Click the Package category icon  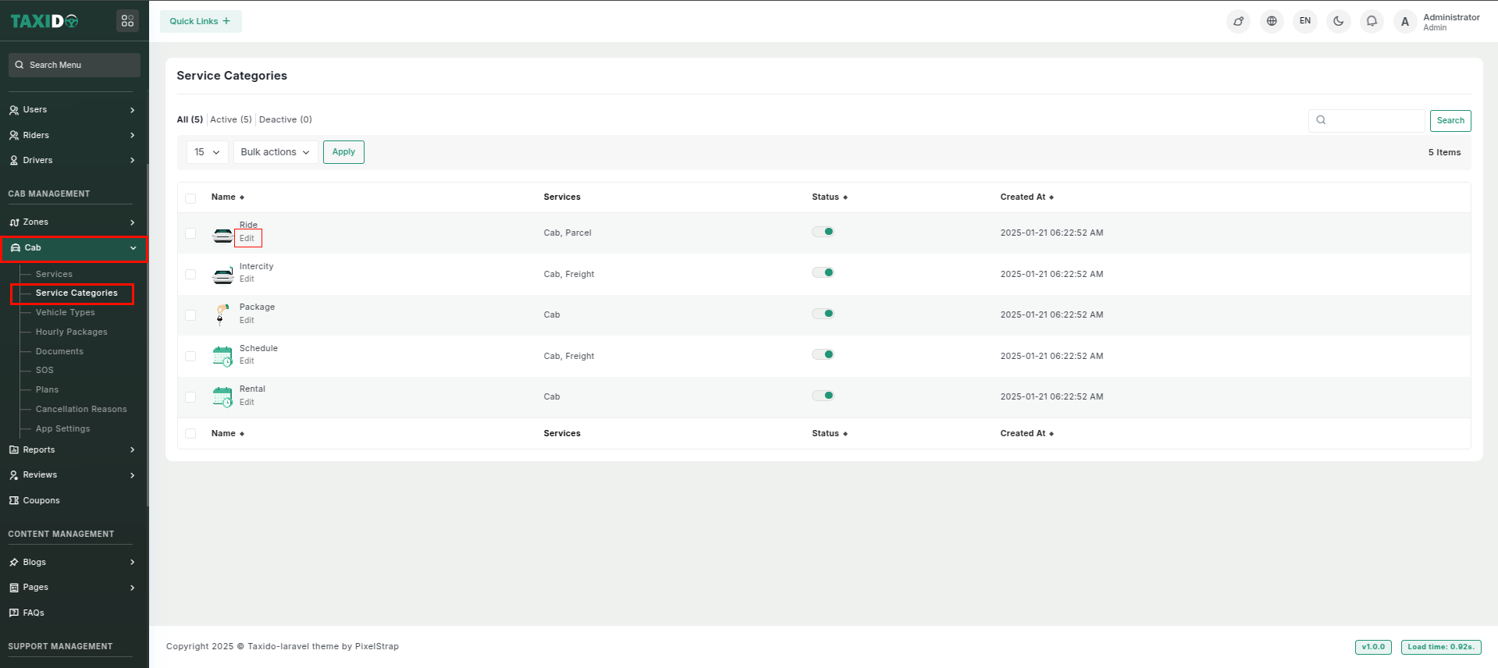[x=222, y=314]
